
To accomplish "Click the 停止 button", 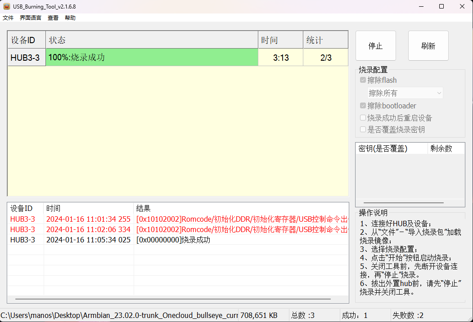I will (375, 46).
